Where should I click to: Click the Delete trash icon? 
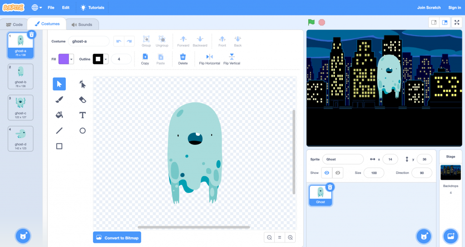183,57
